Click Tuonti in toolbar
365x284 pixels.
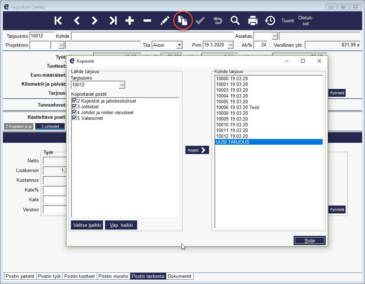288,21
